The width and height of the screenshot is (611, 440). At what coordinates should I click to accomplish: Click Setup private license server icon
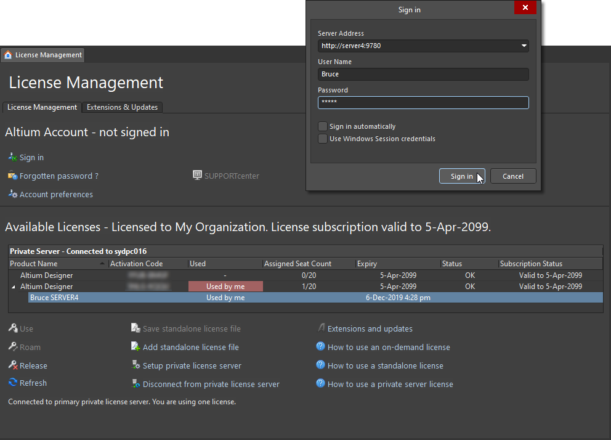click(x=136, y=365)
